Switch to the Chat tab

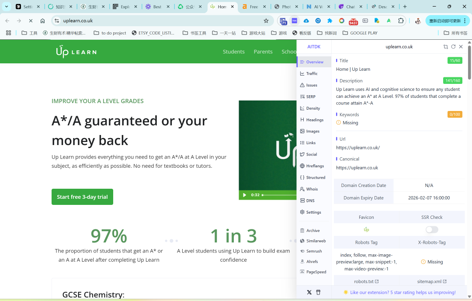coord(351,7)
